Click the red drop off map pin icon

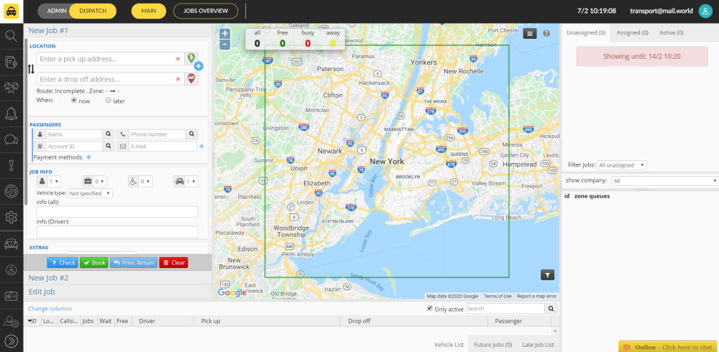coord(191,79)
